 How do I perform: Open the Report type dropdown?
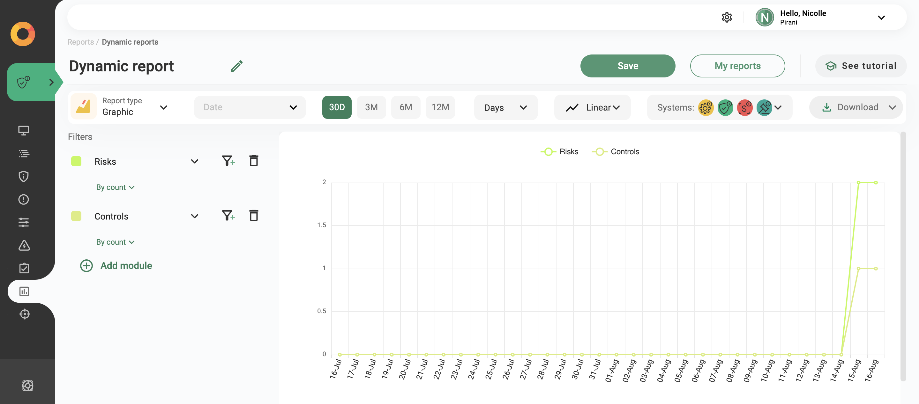pyautogui.click(x=164, y=107)
